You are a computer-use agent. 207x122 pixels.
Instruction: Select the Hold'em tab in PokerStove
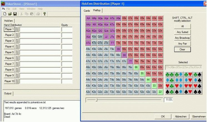(x=8, y=21)
